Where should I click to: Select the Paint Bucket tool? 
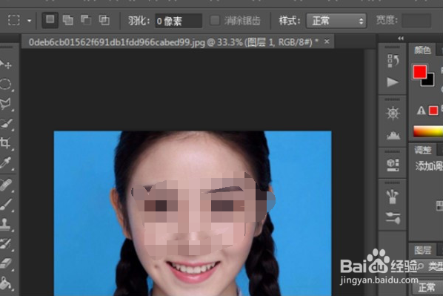tap(6, 283)
